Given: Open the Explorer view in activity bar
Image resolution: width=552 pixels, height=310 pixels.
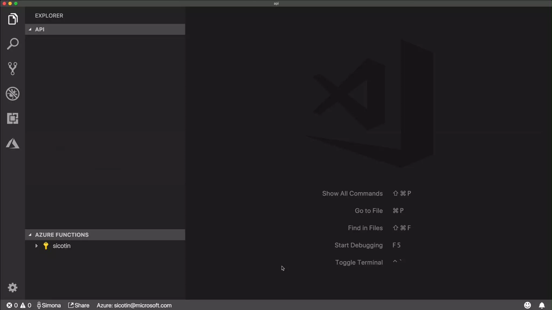Looking at the screenshot, I should tap(13, 19).
